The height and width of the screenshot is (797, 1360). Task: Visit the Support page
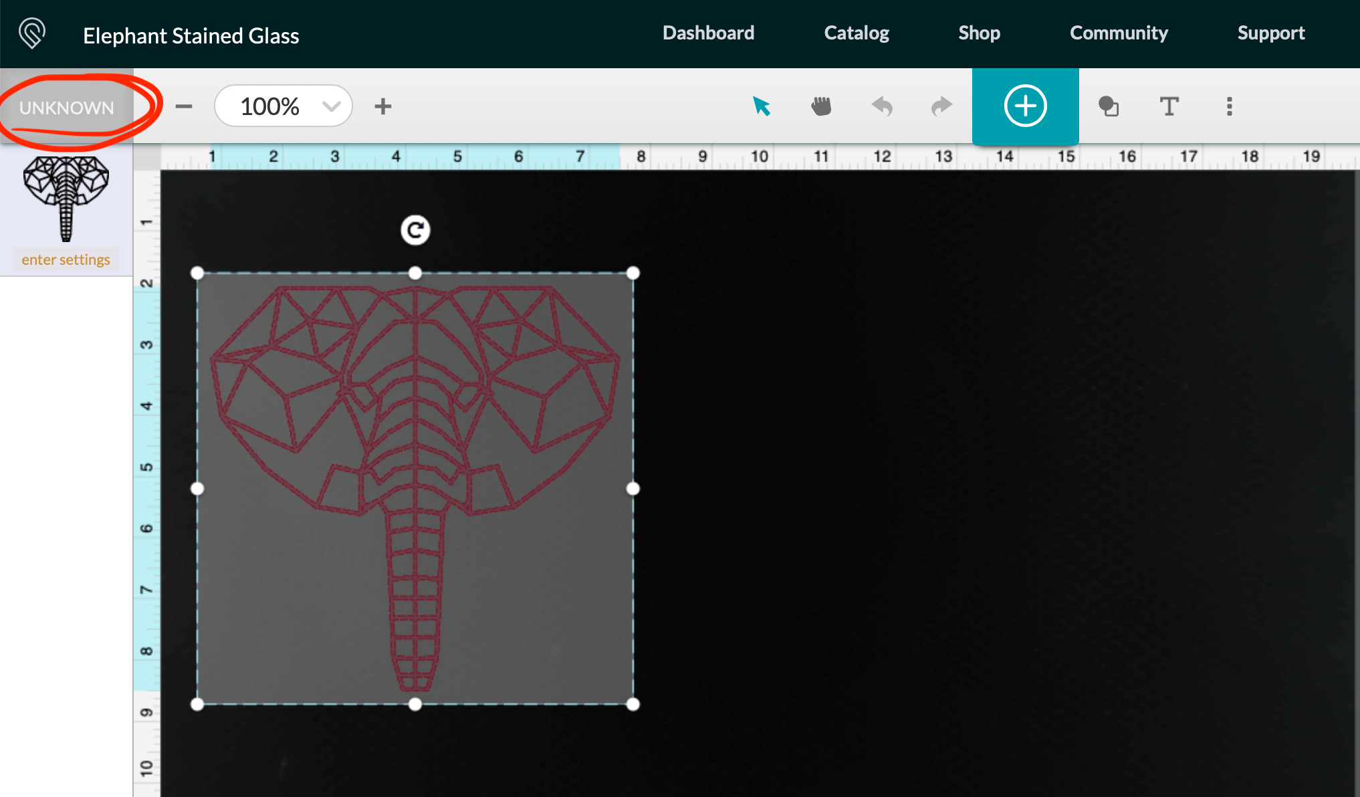1270,33
